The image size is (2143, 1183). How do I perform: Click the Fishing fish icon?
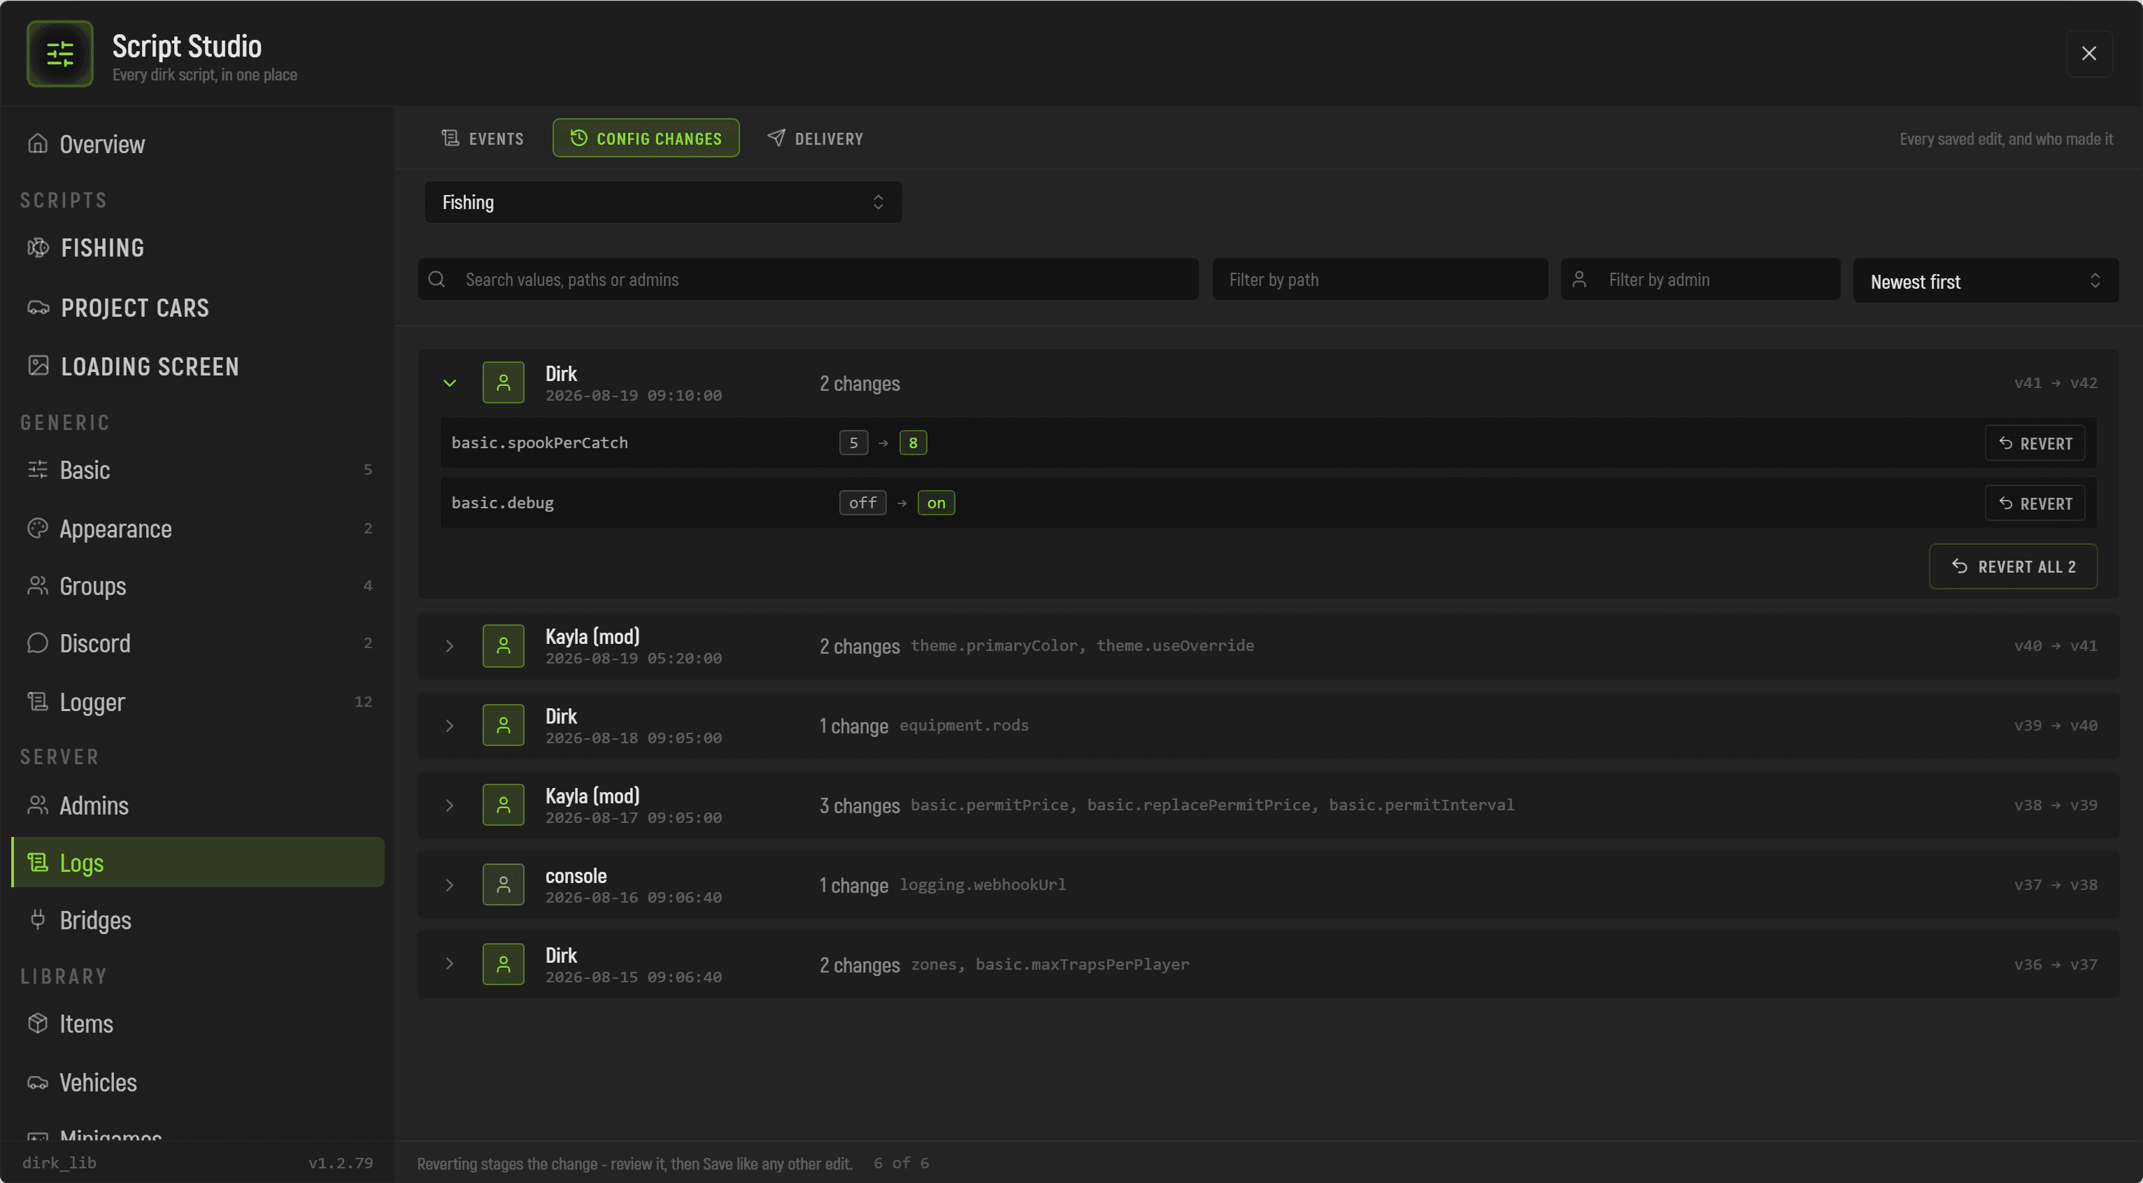(x=38, y=248)
